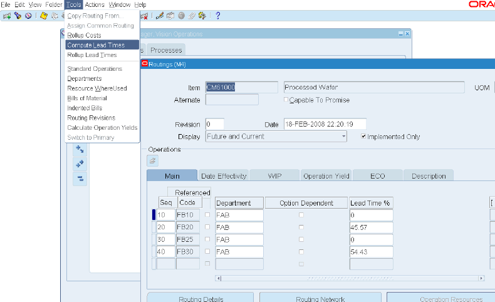Switch to the Date Effectivity tab
495x302 pixels.
[x=224, y=176]
